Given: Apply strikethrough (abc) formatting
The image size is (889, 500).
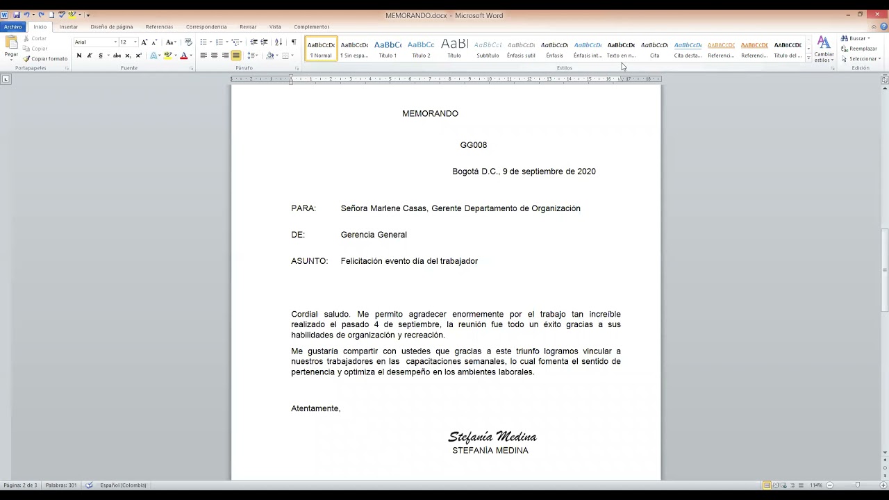Looking at the screenshot, I should (x=117, y=56).
